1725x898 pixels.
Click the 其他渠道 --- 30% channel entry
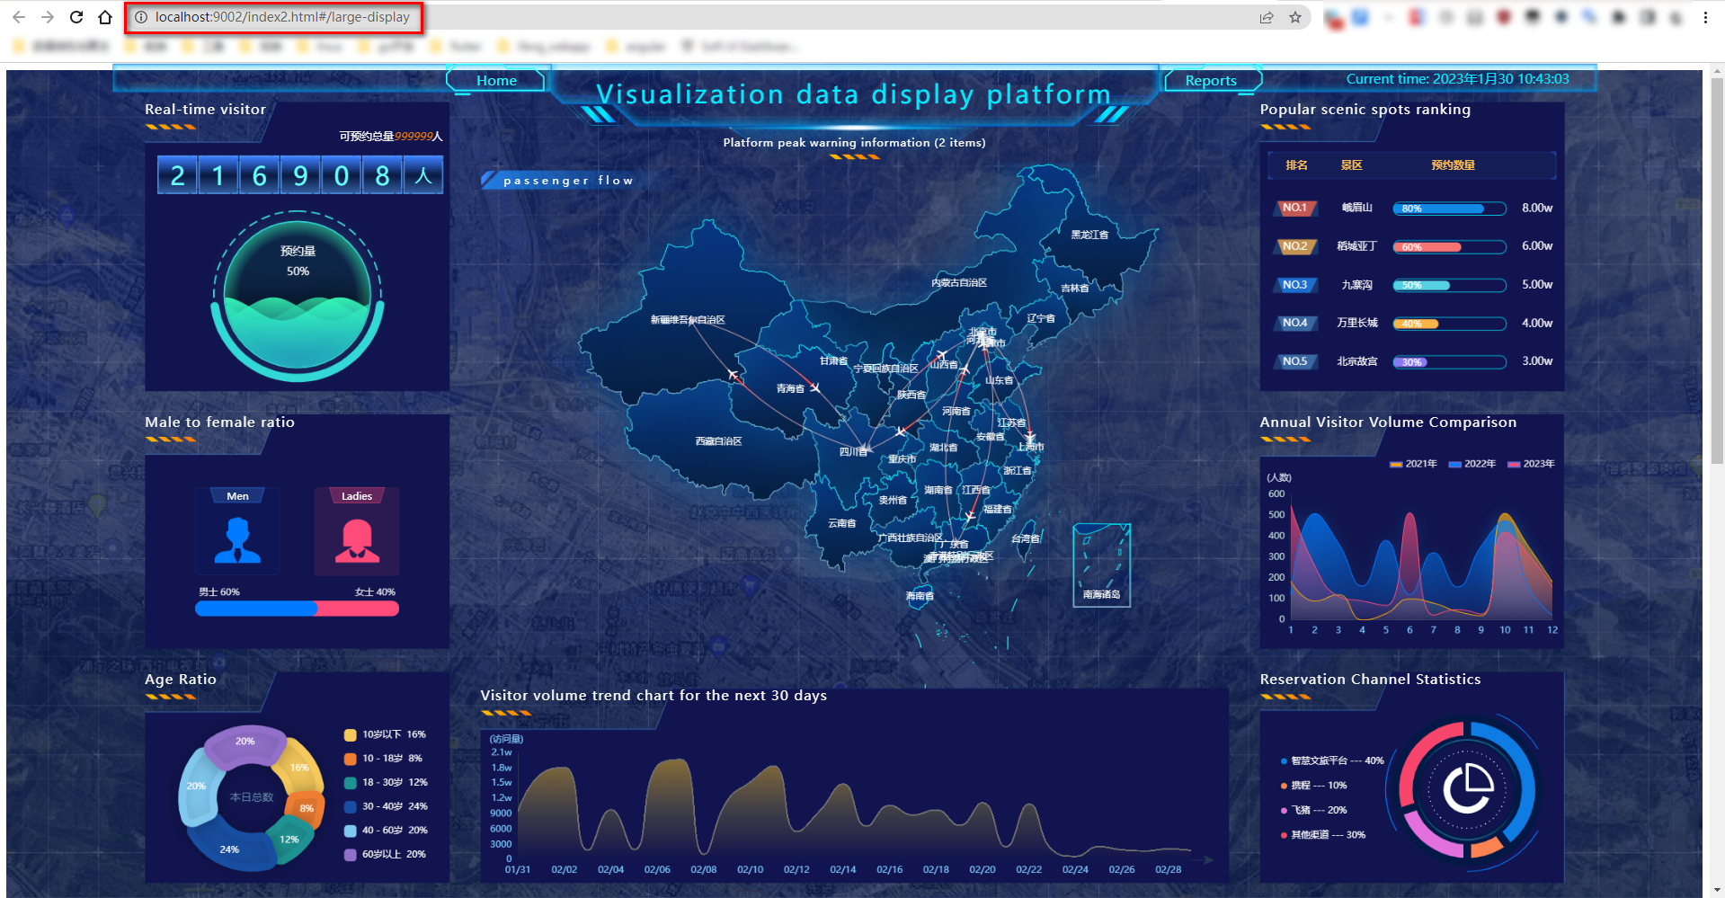1323,835
